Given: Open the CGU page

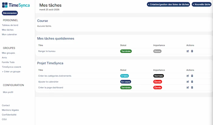Looking at the screenshot, I should click(x=4, y=119).
